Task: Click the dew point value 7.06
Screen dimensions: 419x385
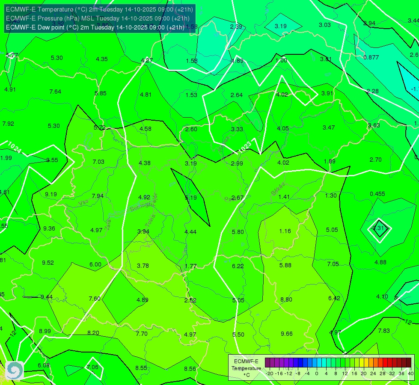Action: pos(92,367)
